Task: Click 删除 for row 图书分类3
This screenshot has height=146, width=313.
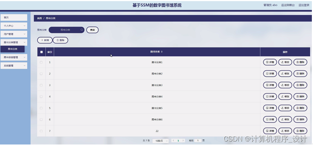Action: [301, 85]
